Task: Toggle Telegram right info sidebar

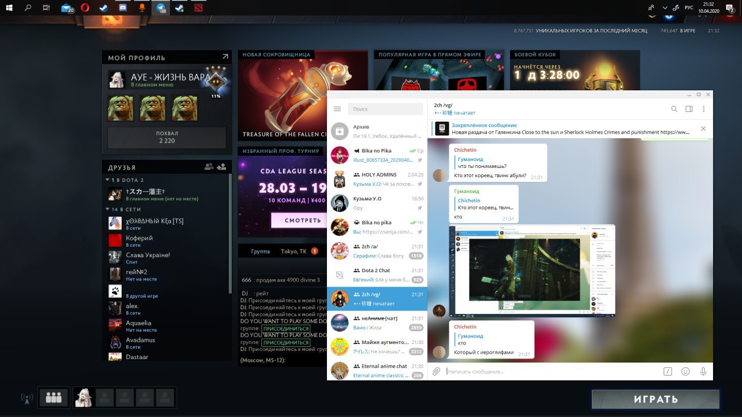Action: [x=689, y=109]
